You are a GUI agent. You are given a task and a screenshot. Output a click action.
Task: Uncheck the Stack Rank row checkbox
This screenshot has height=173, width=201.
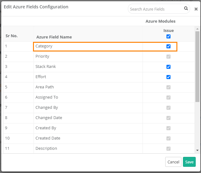click(168, 67)
